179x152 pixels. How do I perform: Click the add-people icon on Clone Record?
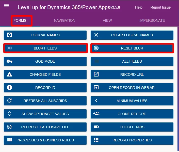(96, 114)
